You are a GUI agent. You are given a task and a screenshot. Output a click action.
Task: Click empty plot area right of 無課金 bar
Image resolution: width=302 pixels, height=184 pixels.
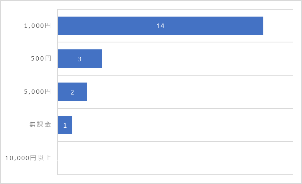pyautogui.click(x=183, y=125)
